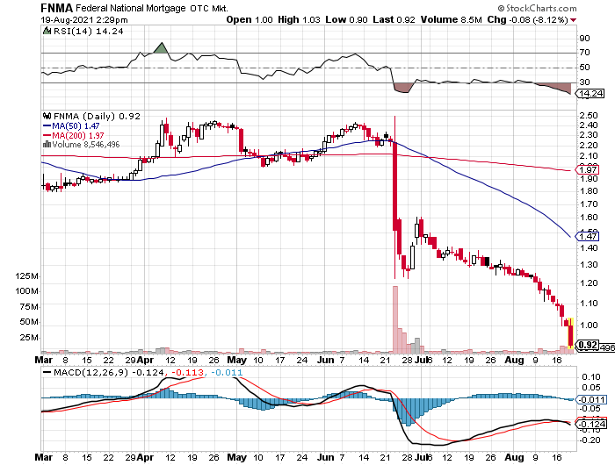
Task: Click the RSI 14.24 value tag
Action: click(590, 93)
